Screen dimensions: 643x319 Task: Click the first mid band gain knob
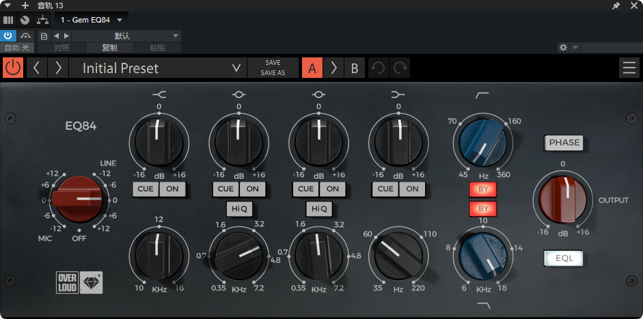239,142
